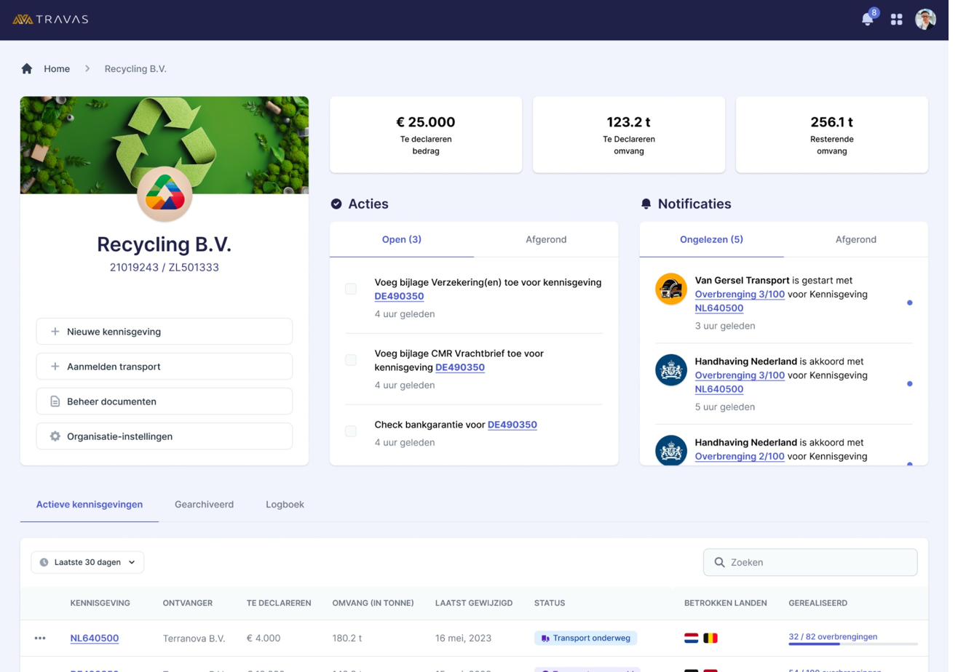Image resolution: width=958 pixels, height=672 pixels.
Task: Click the document icon for Beheer documenten
Action: pos(55,405)
